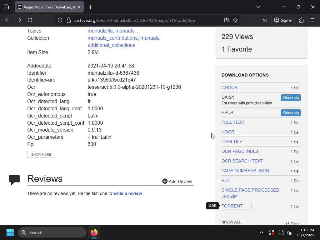
Task: Download the OCR PAGE INDEX file
Action: click(x=240, y=151)
